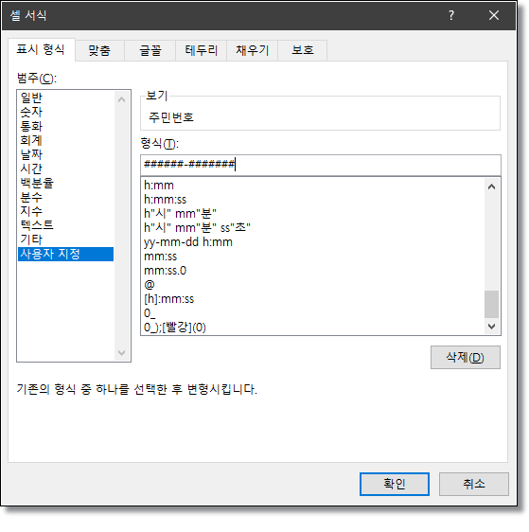Select 일반 category

click(66, 98)
